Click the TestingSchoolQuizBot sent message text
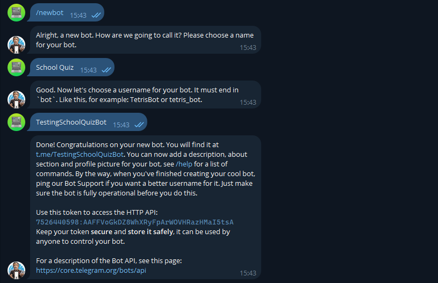Image resolution: width=438 pixels, height=283 pixels. 71,122
